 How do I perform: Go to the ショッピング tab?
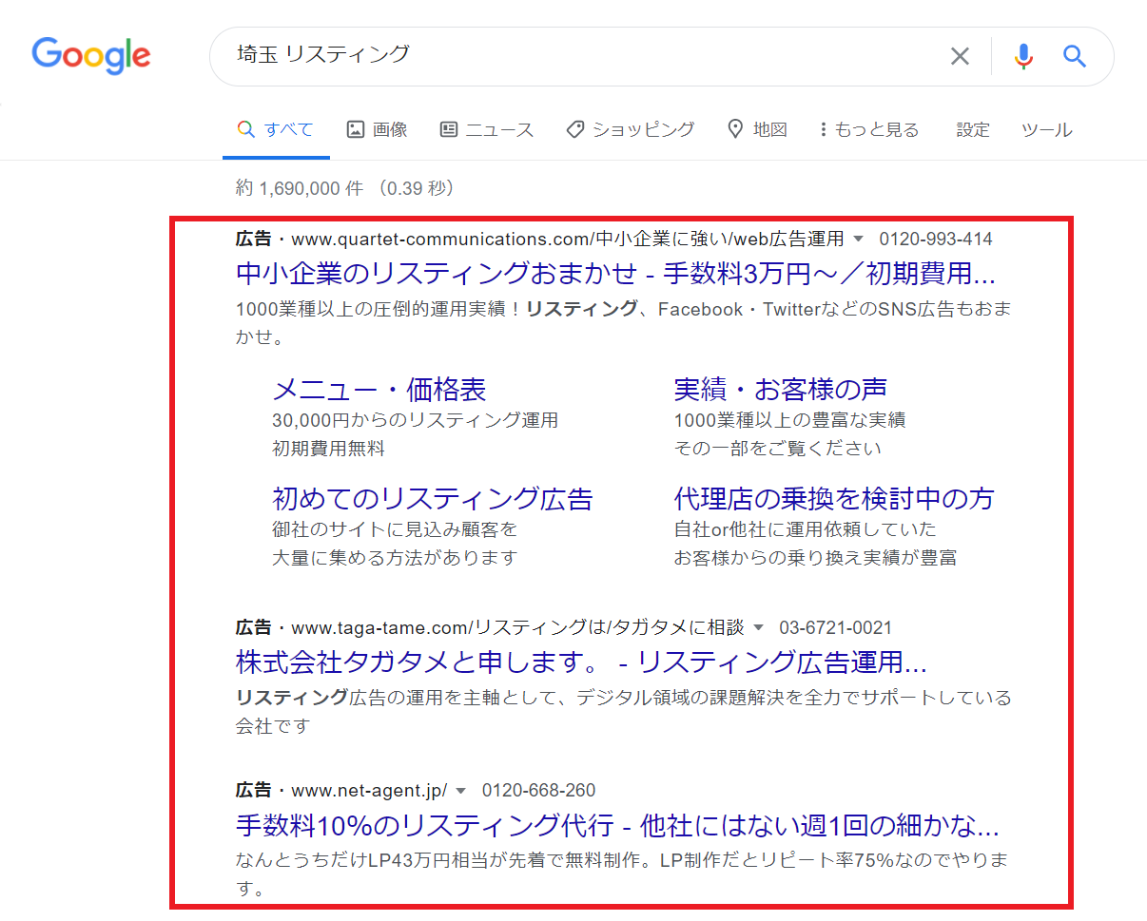click(x=631, y=129)
